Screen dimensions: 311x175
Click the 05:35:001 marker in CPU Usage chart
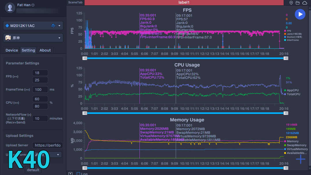[x=148, y=70]
